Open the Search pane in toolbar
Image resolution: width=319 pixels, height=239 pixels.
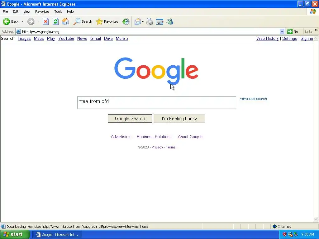click(x=83, y=21)
